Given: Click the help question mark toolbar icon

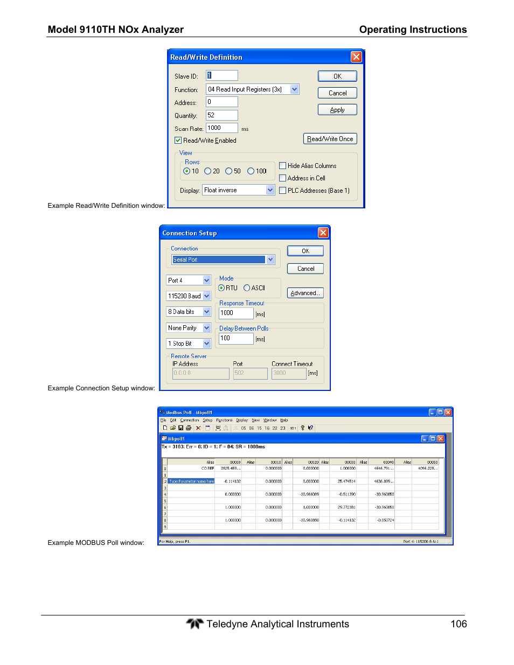Looking at the screenshot, I should 303,428.
